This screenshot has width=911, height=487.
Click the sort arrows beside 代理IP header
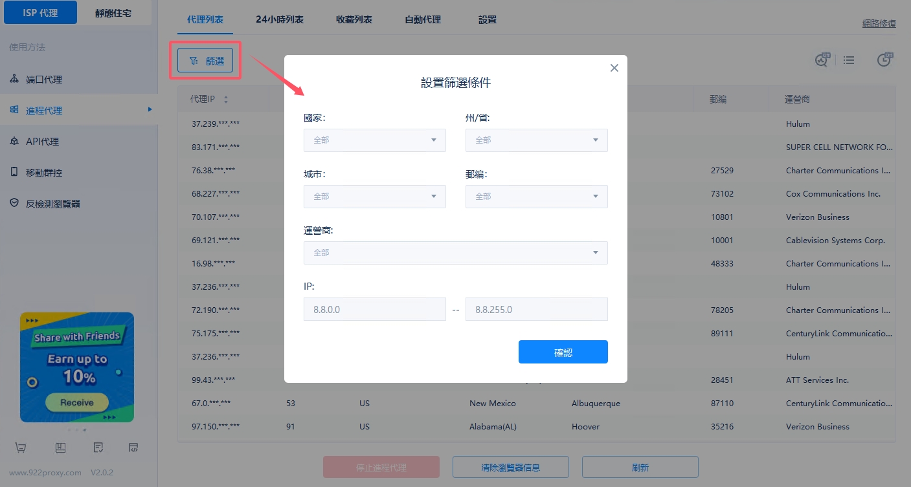point(226,100)
